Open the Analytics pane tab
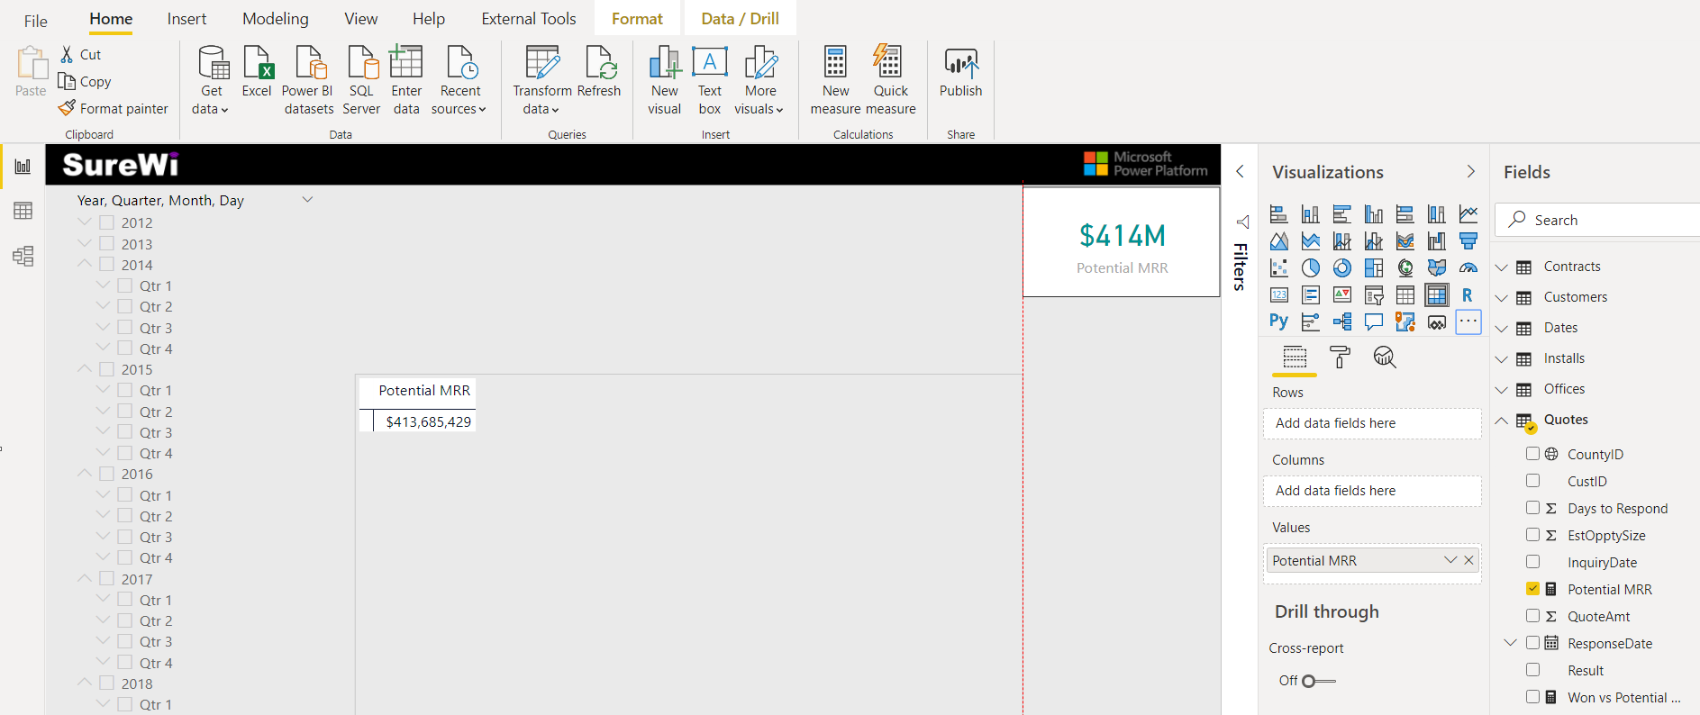Viewport: 1700px width, 715px height. 1385,357
